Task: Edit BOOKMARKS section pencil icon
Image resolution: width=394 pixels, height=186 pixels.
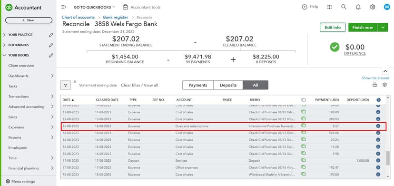Action: click(x=51, y=45)
